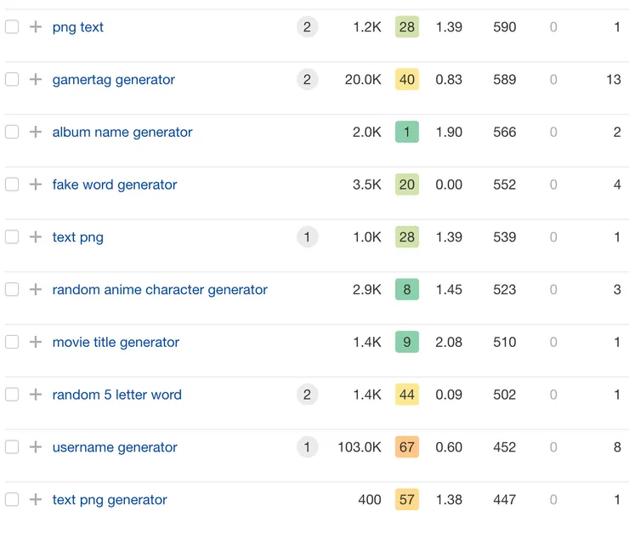This screenshot has height=534, width=629.
Task: Click plus icon next to 'album name generator'
Action: [x=36, y=132]
